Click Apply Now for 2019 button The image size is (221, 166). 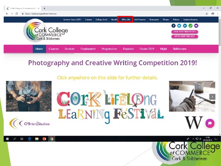pos(185,36)
